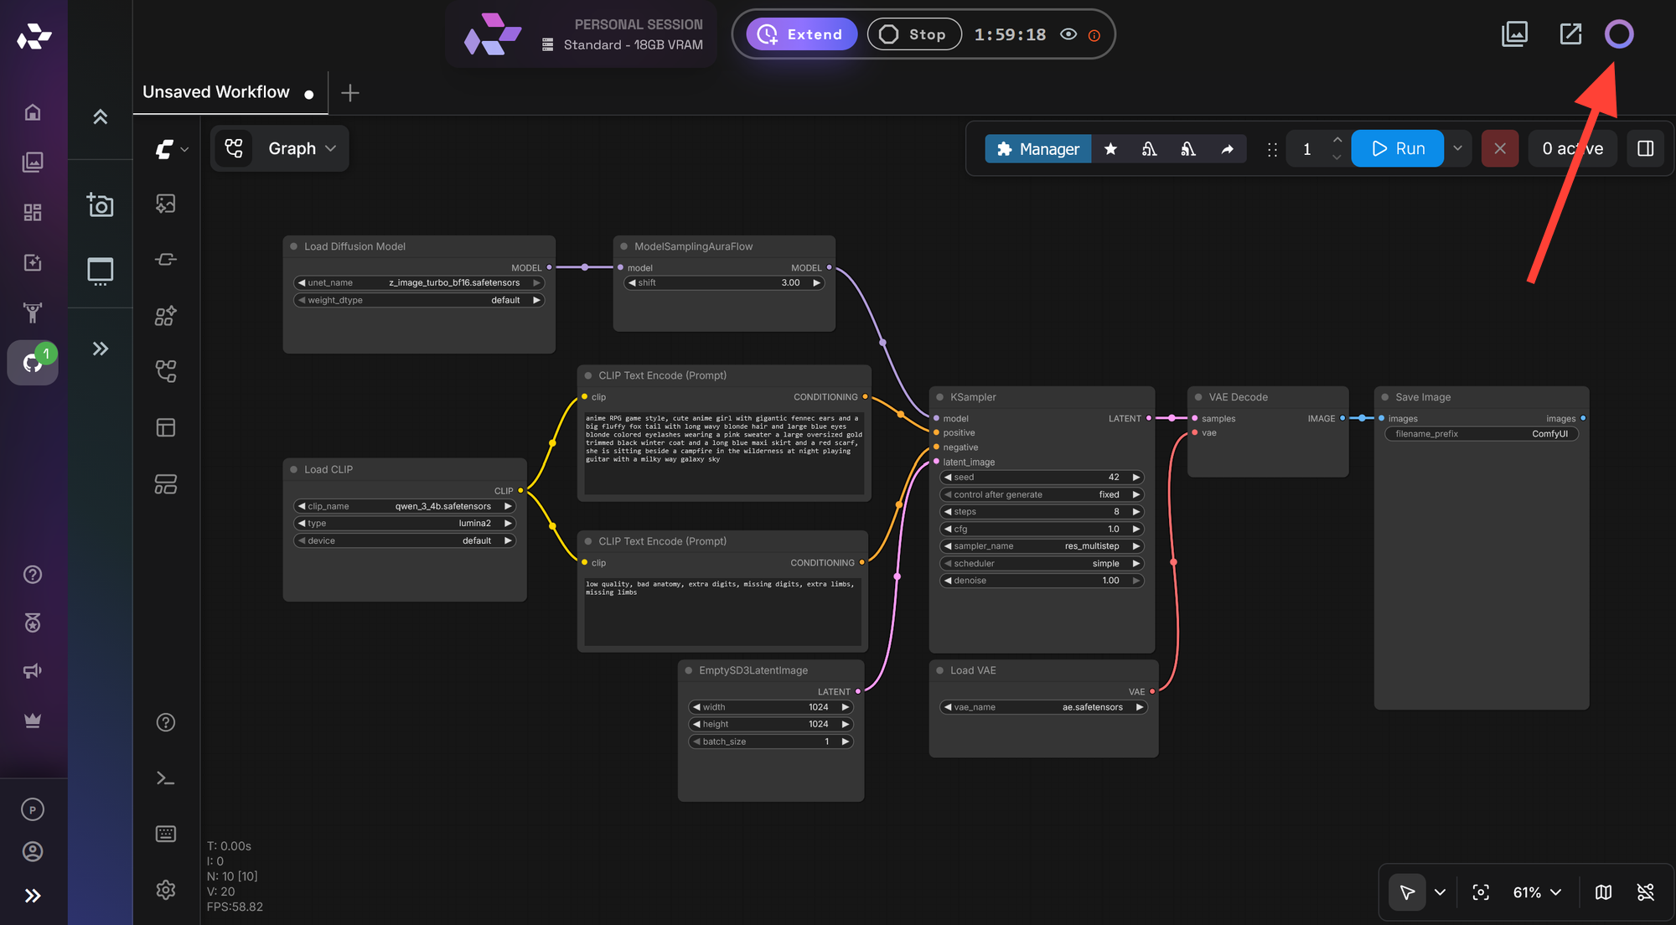Edit the positive prompt text area
This screenshot has width=1676, height=925.
[x=724, y=452]
